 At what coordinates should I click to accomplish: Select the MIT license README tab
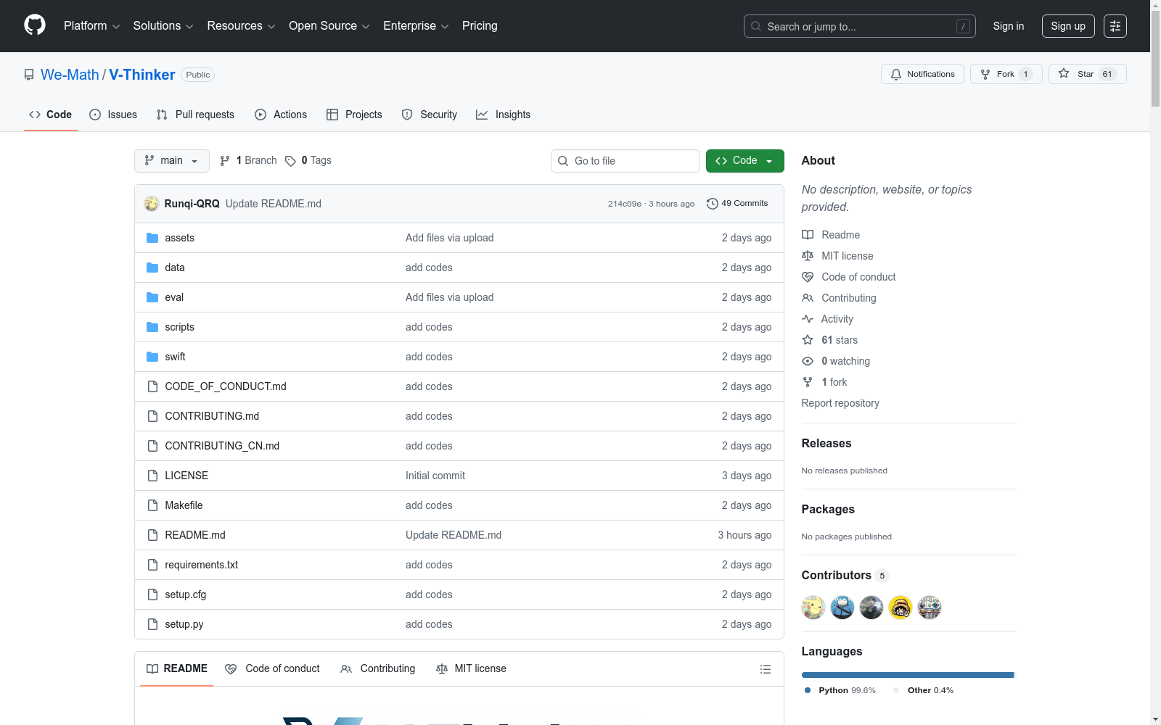click(x=471, y=668)
